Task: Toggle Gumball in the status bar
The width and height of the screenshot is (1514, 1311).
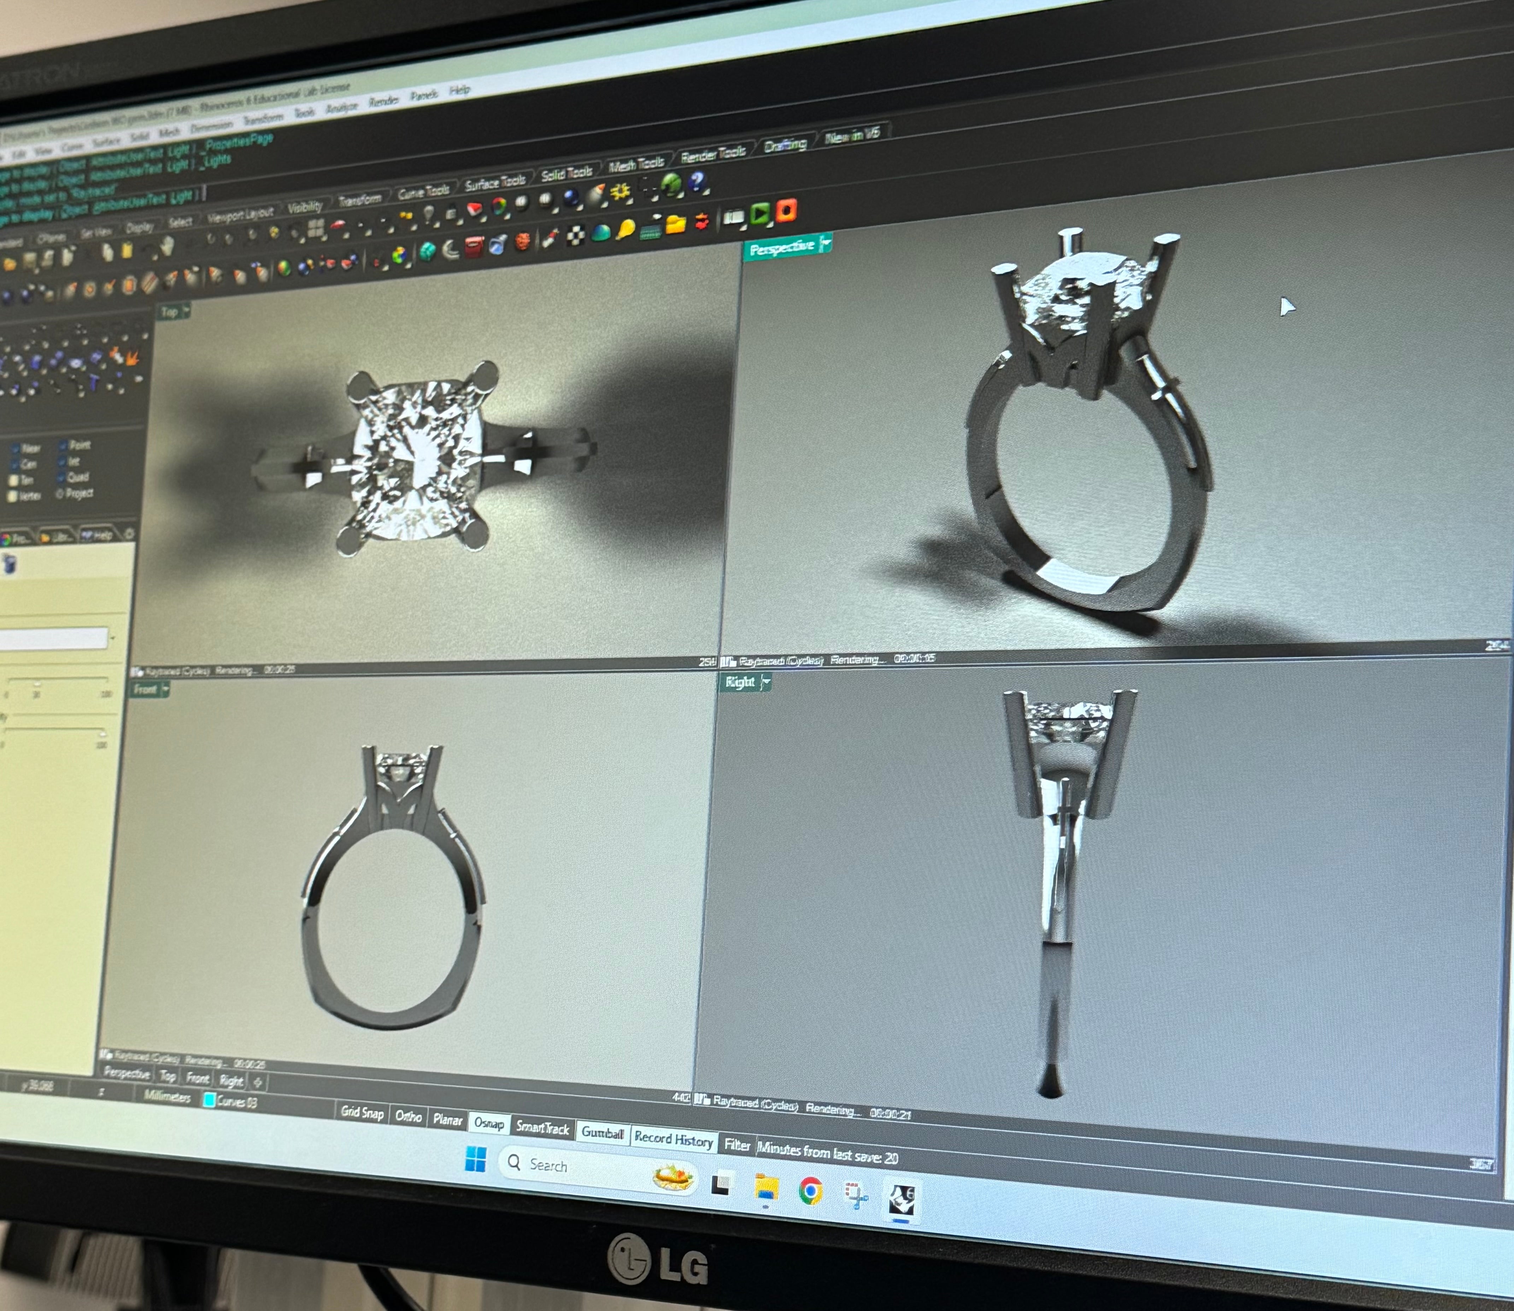Action: (x=602, y=1133)
